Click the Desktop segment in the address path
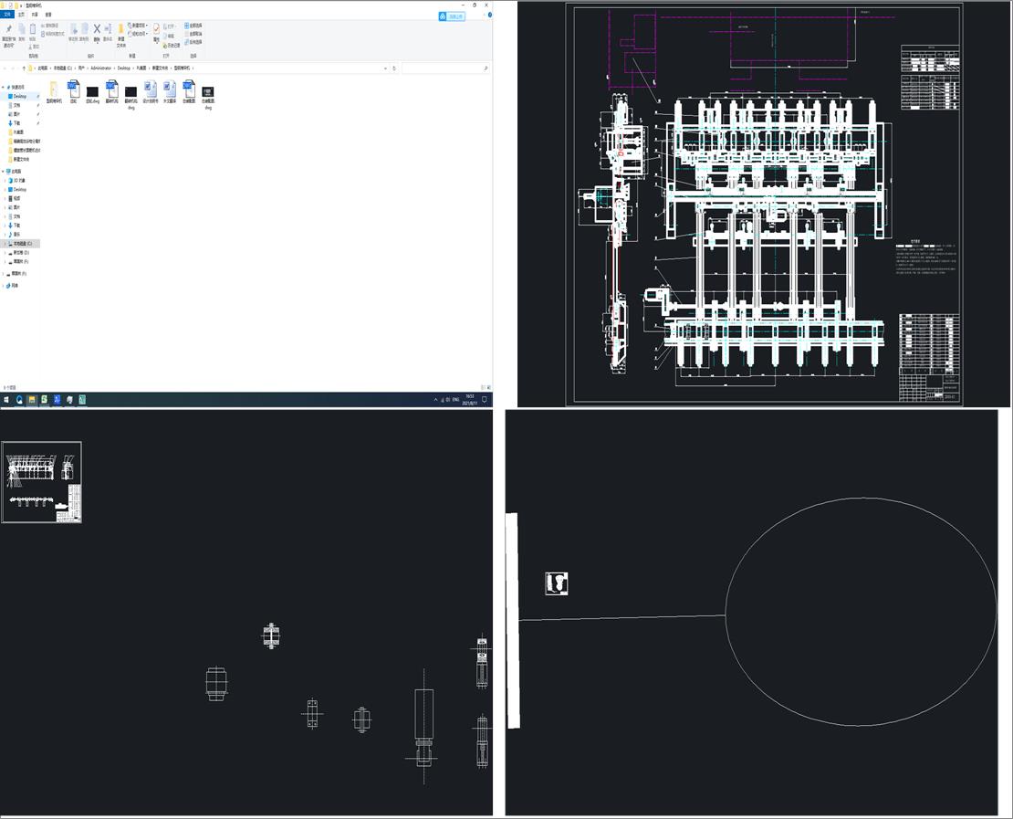Screen dimensions: 1013x819 point(124,68)
